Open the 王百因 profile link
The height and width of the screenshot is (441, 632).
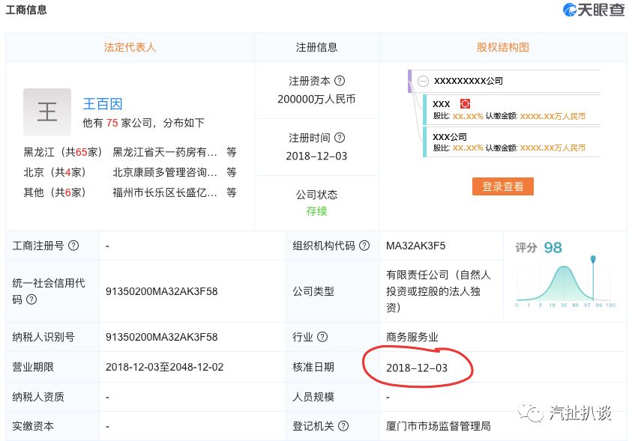pyautogui.click(x=102, y=104)
